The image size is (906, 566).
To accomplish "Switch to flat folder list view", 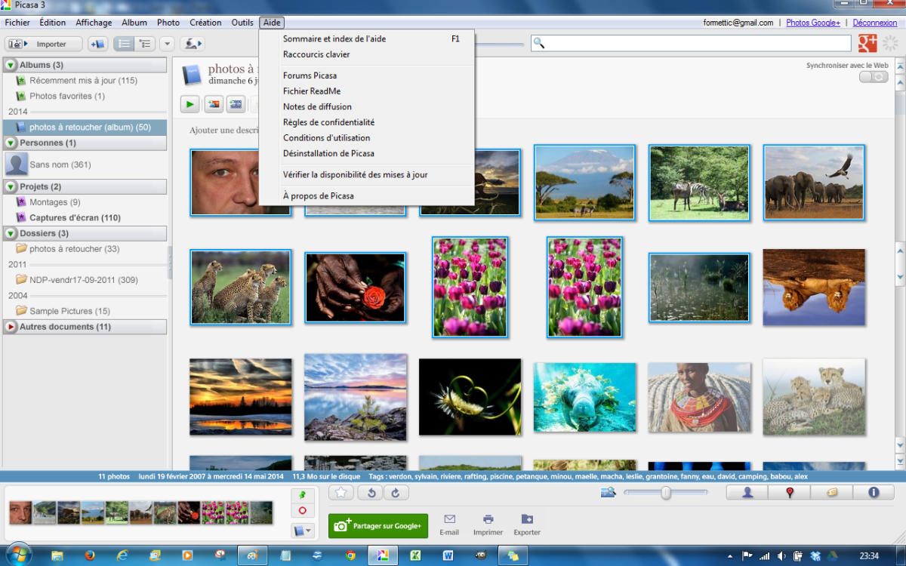I will pyautogui.click(x=124, y=44).
